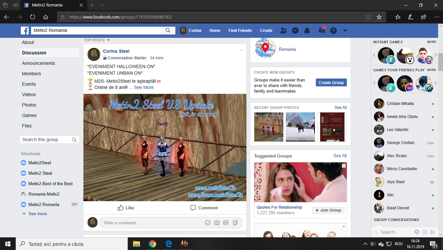Click the search magnifier button in Facebook bar
This screenshot has width=443, height=250.
pos(168,30)
